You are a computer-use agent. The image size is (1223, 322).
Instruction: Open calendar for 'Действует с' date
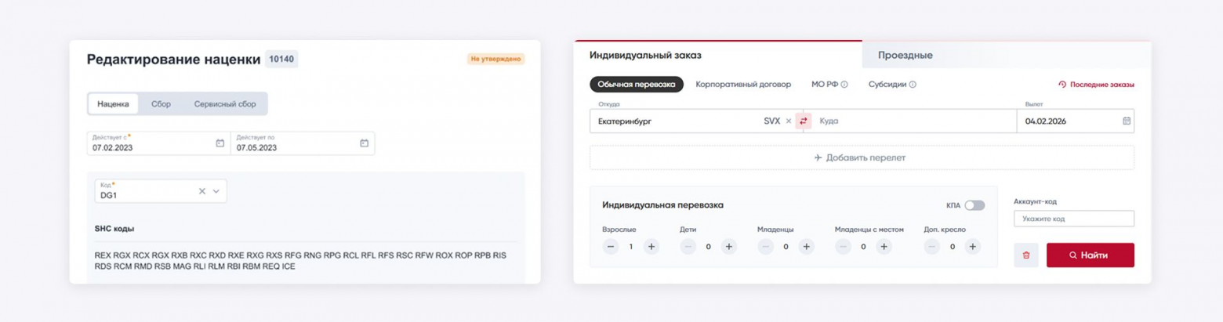point(220,143)
